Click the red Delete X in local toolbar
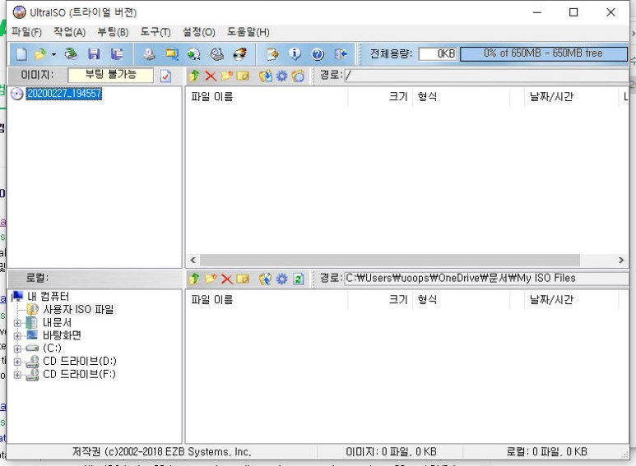The image size is (636, 466). [227, 279]
